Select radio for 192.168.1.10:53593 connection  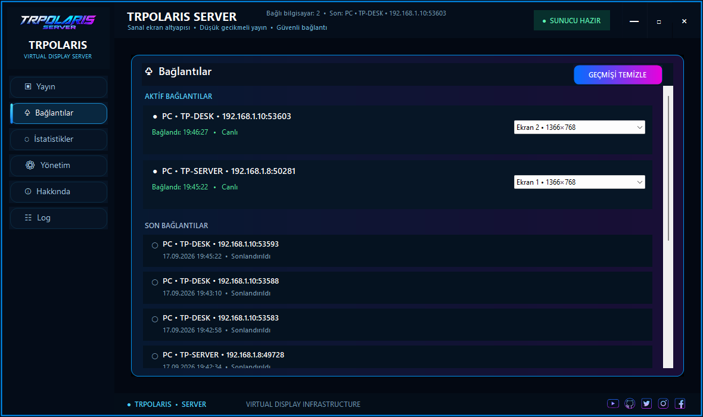(x=155, y=245)
